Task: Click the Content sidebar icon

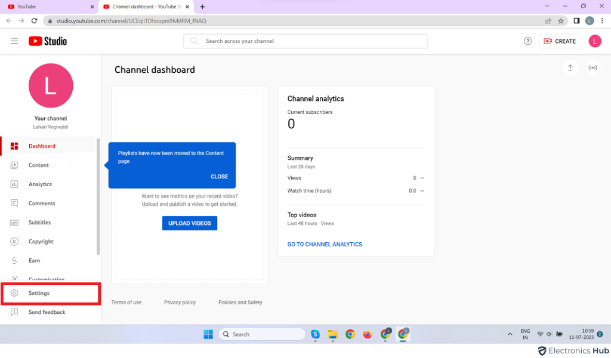Action: pyautogui.click(x=15, y=165)
